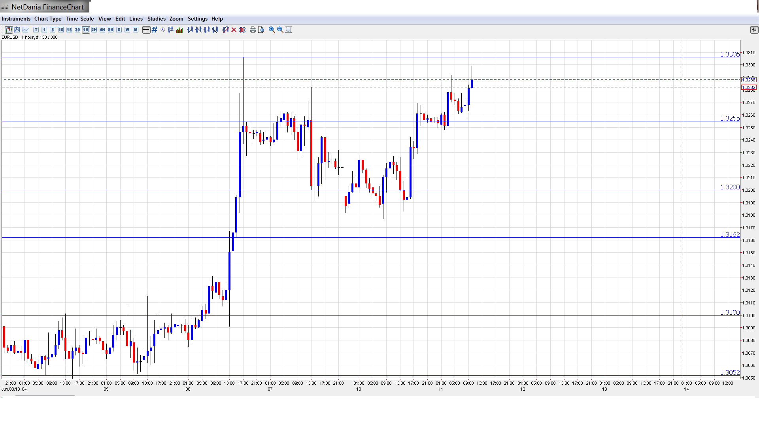Click the top-right panel toggle icon
The image size is (759, 427).
pos(754,30)
